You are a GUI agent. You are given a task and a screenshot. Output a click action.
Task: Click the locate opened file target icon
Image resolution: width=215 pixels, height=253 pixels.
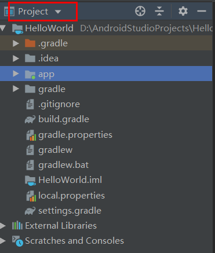140,11
